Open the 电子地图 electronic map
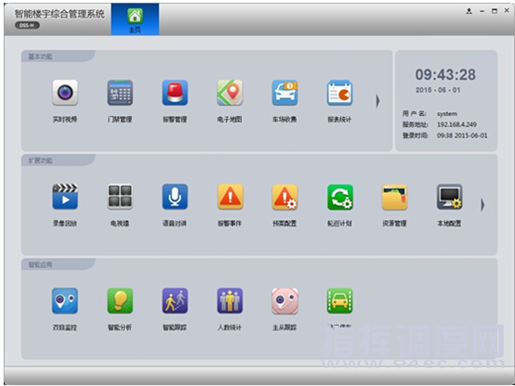The height and width of the screenshot is (386, 515). pos(230,93)
